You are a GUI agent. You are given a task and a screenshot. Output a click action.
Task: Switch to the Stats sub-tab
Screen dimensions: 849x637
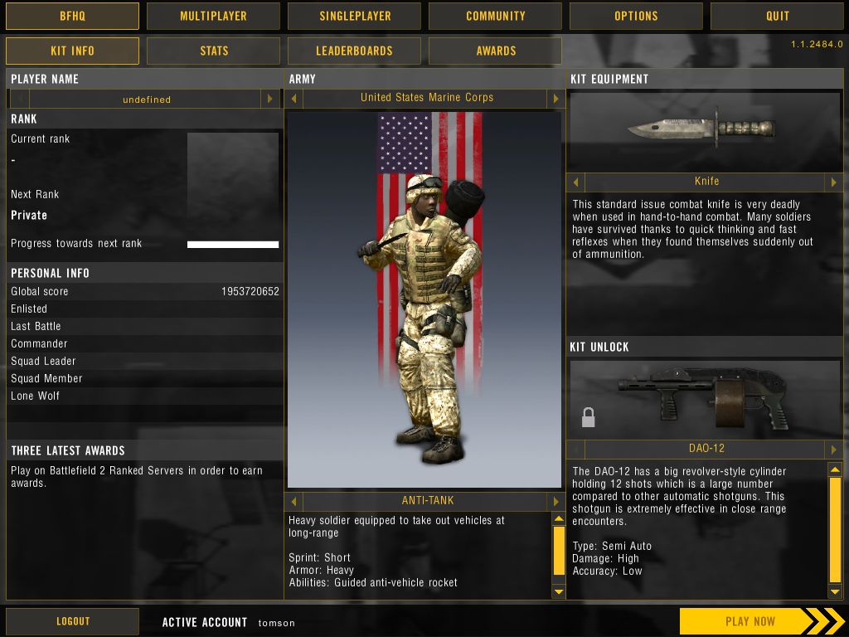(213, 51)
